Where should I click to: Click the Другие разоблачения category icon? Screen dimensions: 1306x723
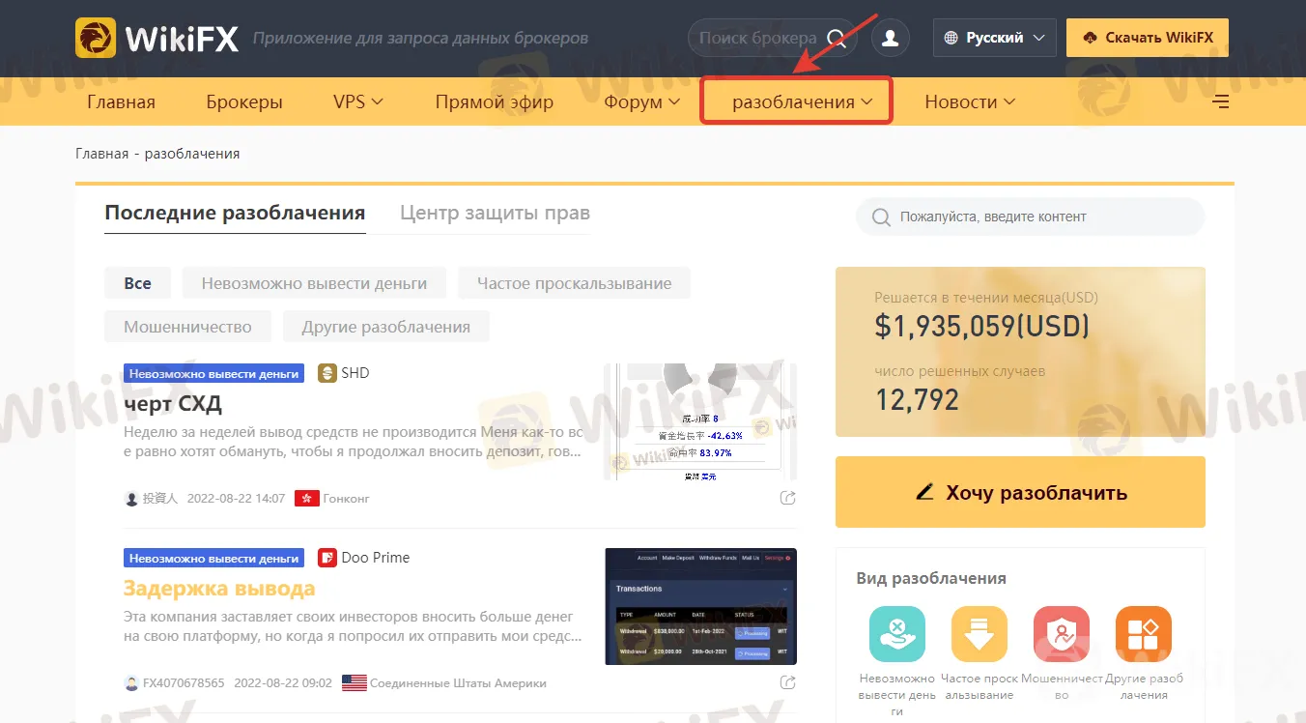[1144, 634]
